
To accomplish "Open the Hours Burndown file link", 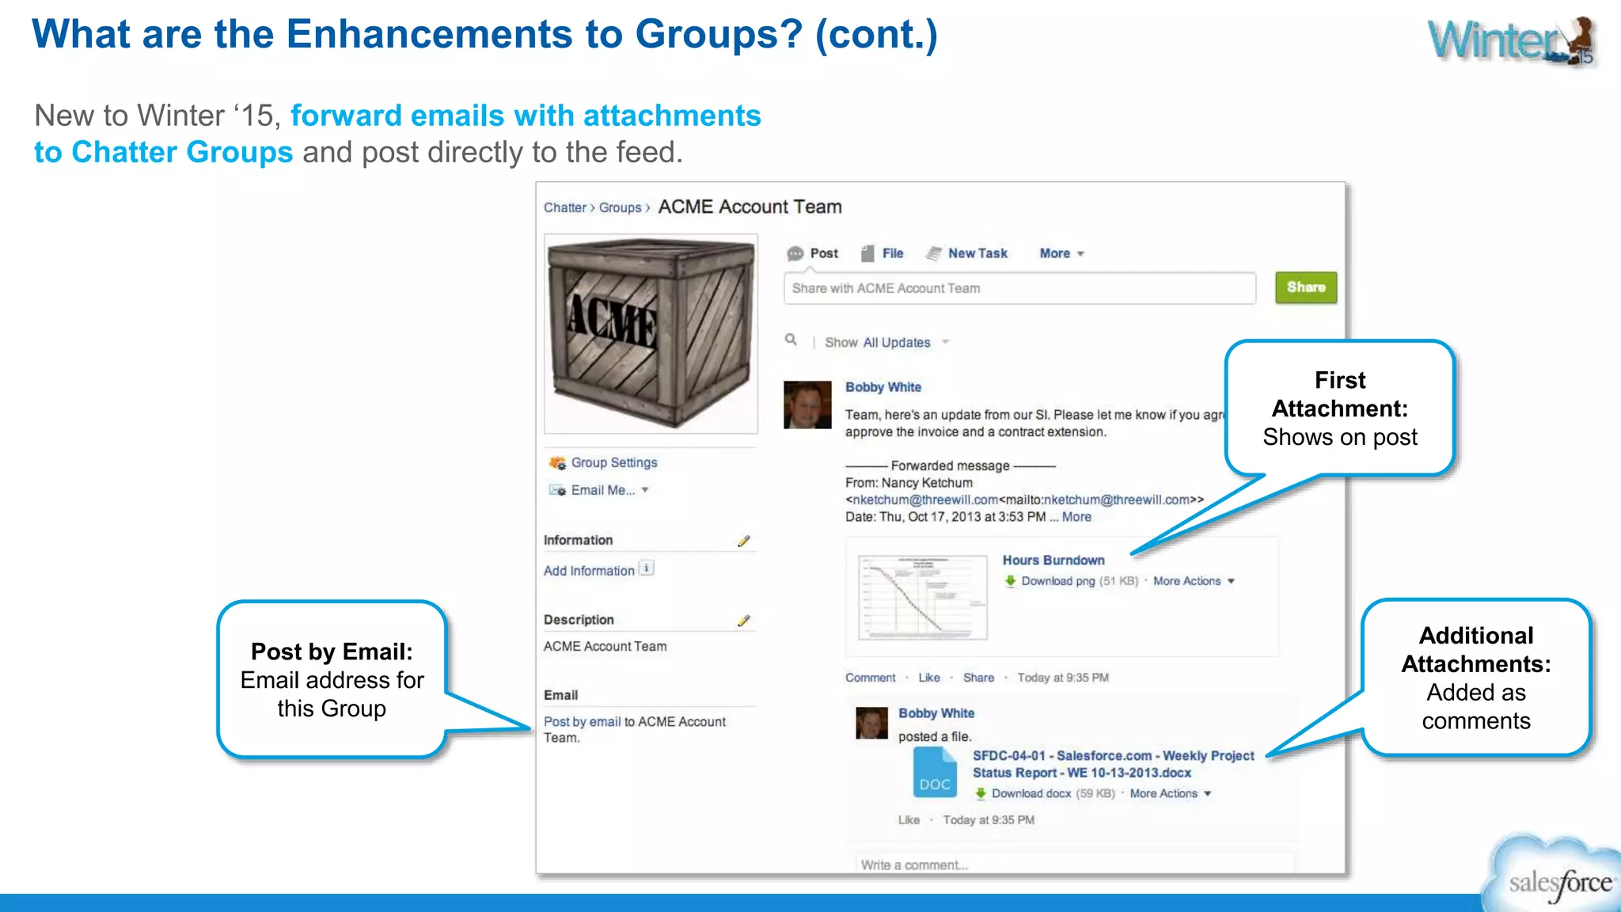I will click(x=1053, y=560).
